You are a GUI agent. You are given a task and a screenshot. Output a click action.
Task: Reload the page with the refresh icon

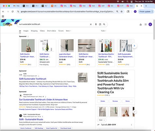12,11
